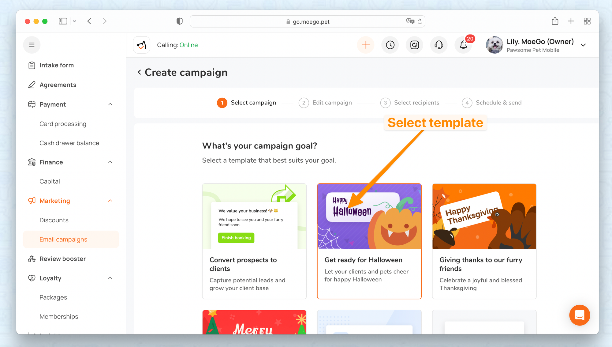Open the account dropdown next to Lily. MoeGo
Viewport: 612px width, 347px height.
583,45
